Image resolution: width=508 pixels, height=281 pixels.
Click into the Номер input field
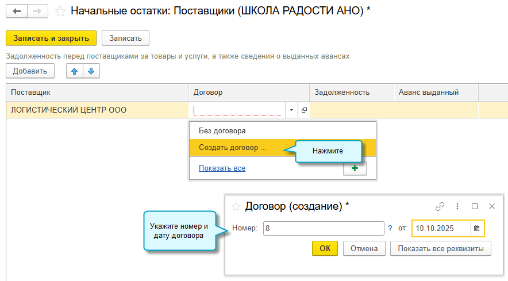pyautogui.click(x=324, y=228)
